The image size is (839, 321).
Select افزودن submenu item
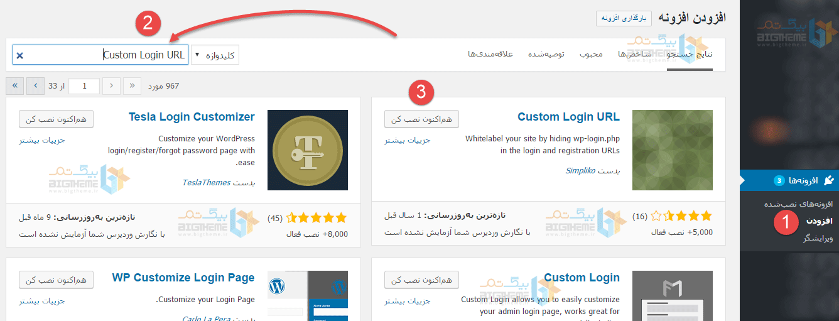(818, 221)
